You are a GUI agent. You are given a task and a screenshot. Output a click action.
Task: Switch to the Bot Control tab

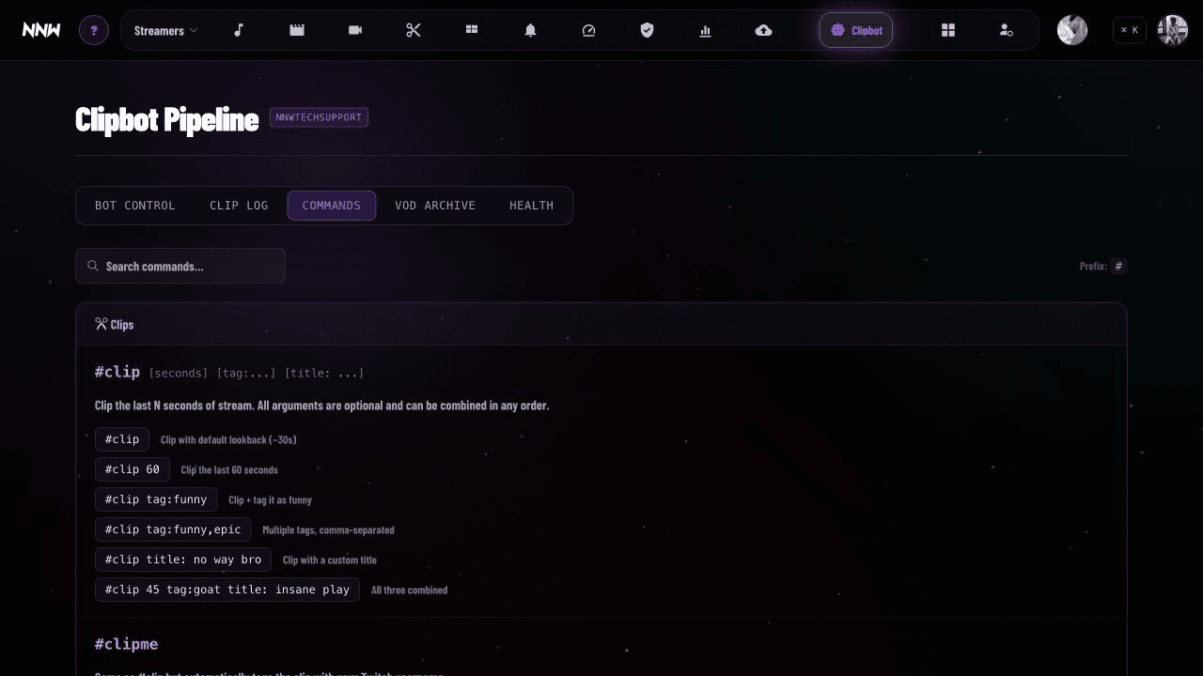pos(135,206)
